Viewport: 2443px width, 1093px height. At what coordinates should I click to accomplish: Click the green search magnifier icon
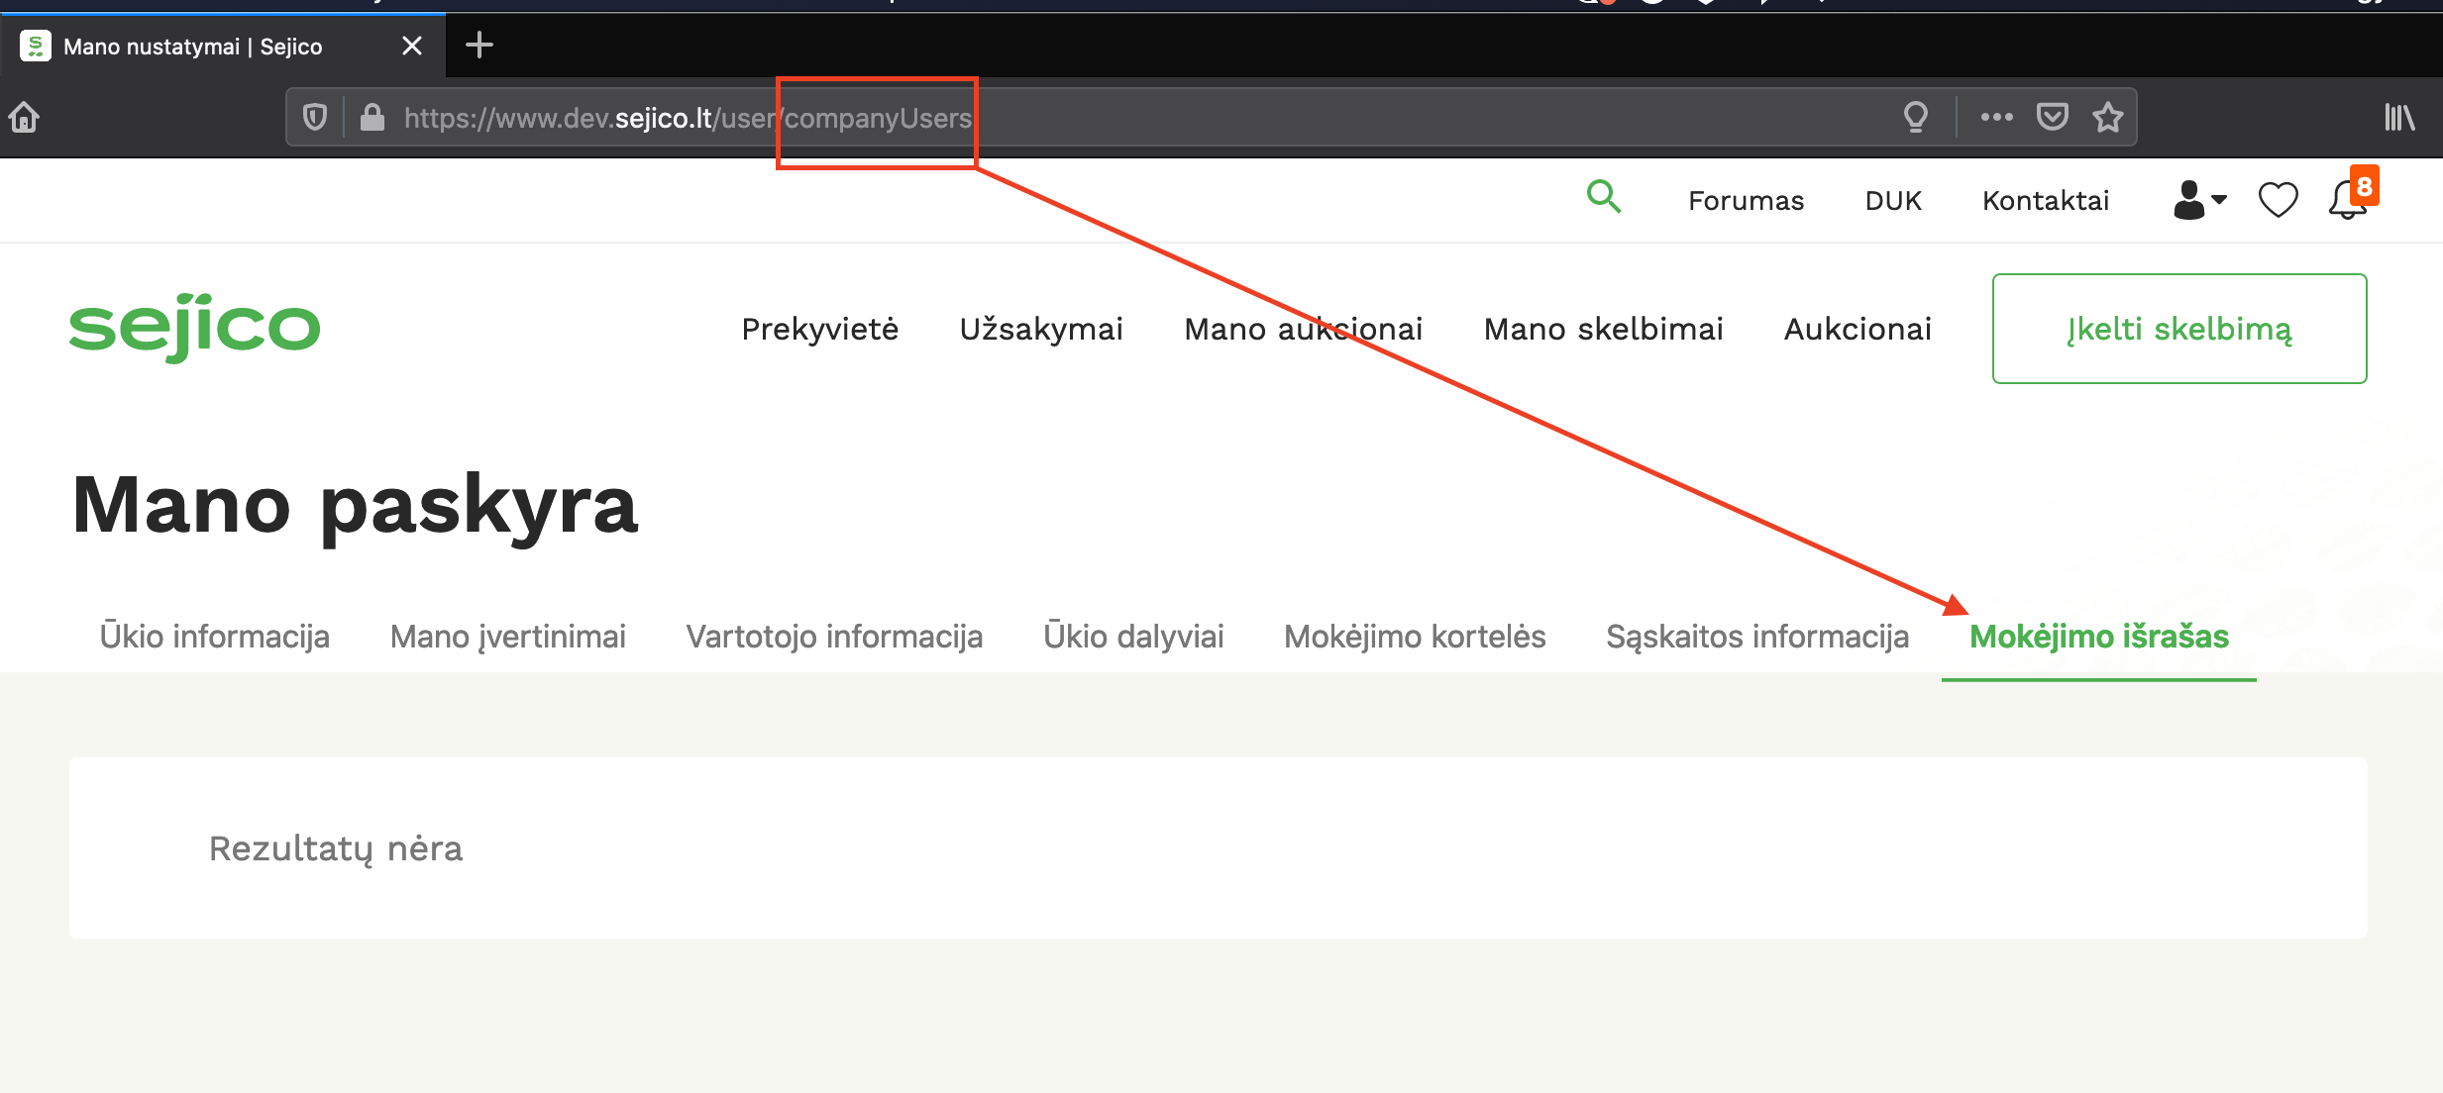point(1603,197)
